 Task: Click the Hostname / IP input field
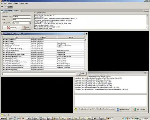(21, 17)
